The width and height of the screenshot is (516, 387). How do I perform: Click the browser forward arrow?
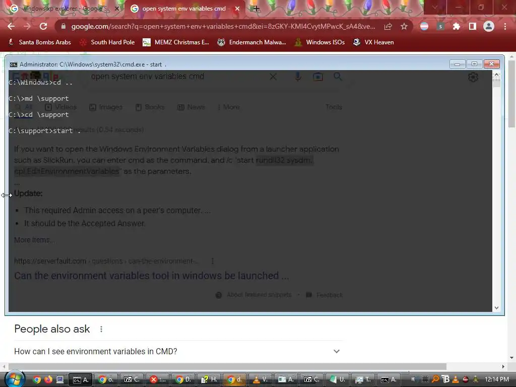[27, 26]
